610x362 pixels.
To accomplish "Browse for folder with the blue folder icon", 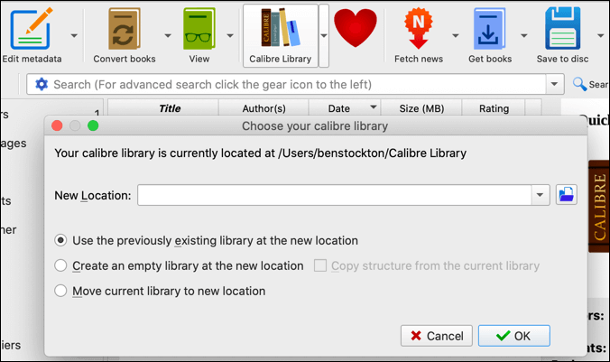I will click(x=566, y=194).
